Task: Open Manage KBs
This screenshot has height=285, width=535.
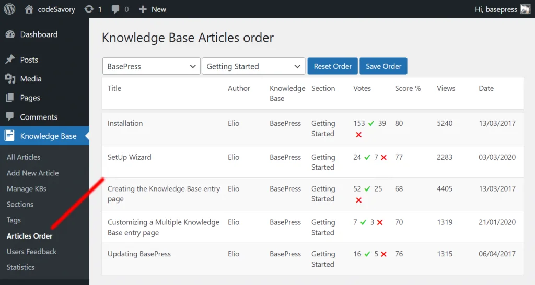Action: [27, 189]
